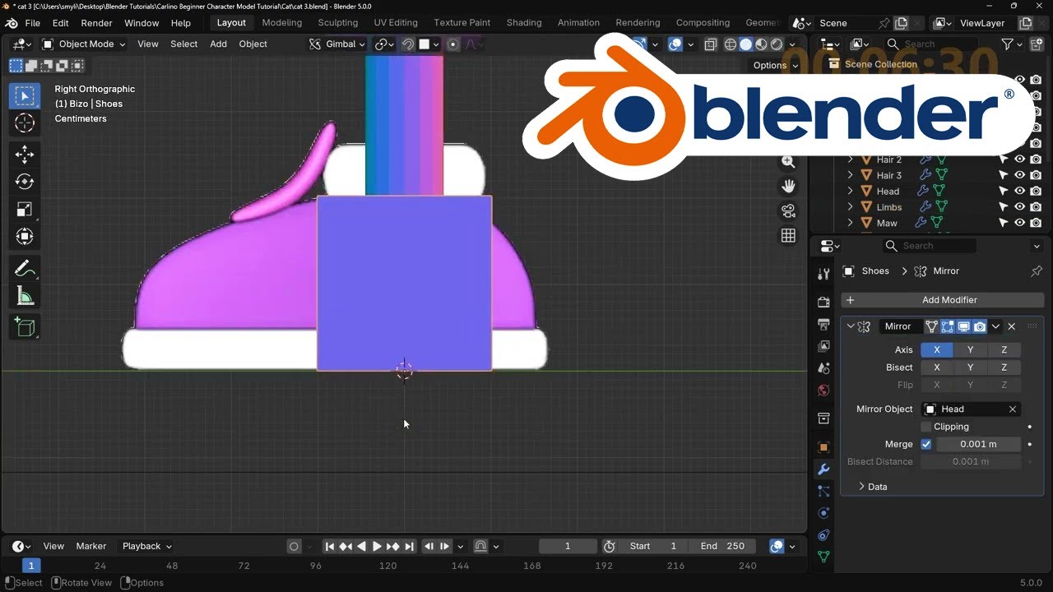Expand the Head object in outliner

pos(850,192)
